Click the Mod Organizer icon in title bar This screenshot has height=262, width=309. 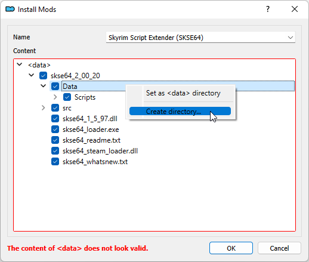pyautogui.click(x=10, y=9)
